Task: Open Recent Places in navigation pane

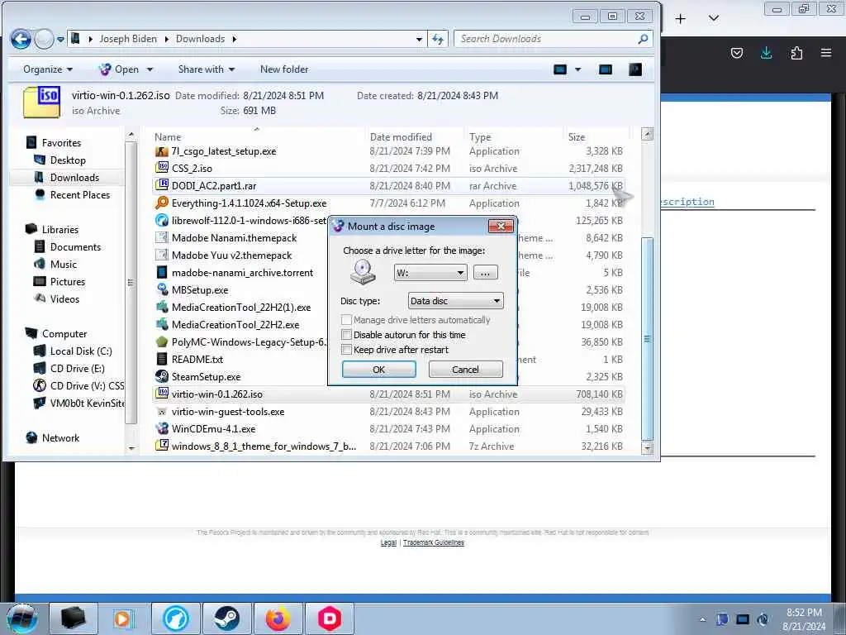Action: tap(80, 194)
